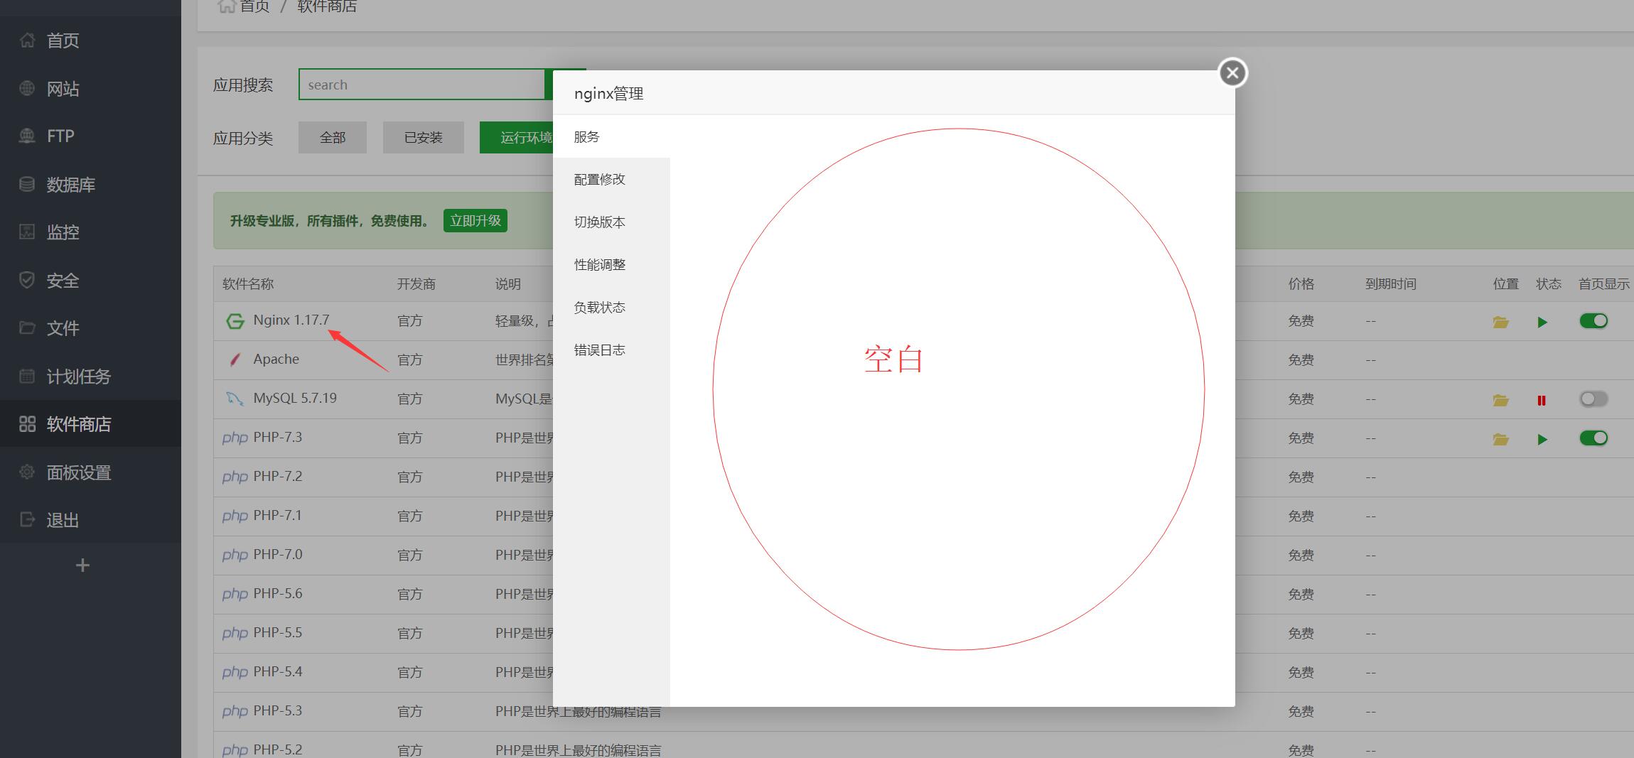Open the PHP-5.5 software entry
1634x758 pixels.
click(278, 632)
